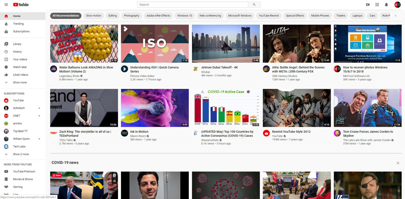Open History in sidebar
This screenshot has height=199, width=405.
click(x=23, y=52)
